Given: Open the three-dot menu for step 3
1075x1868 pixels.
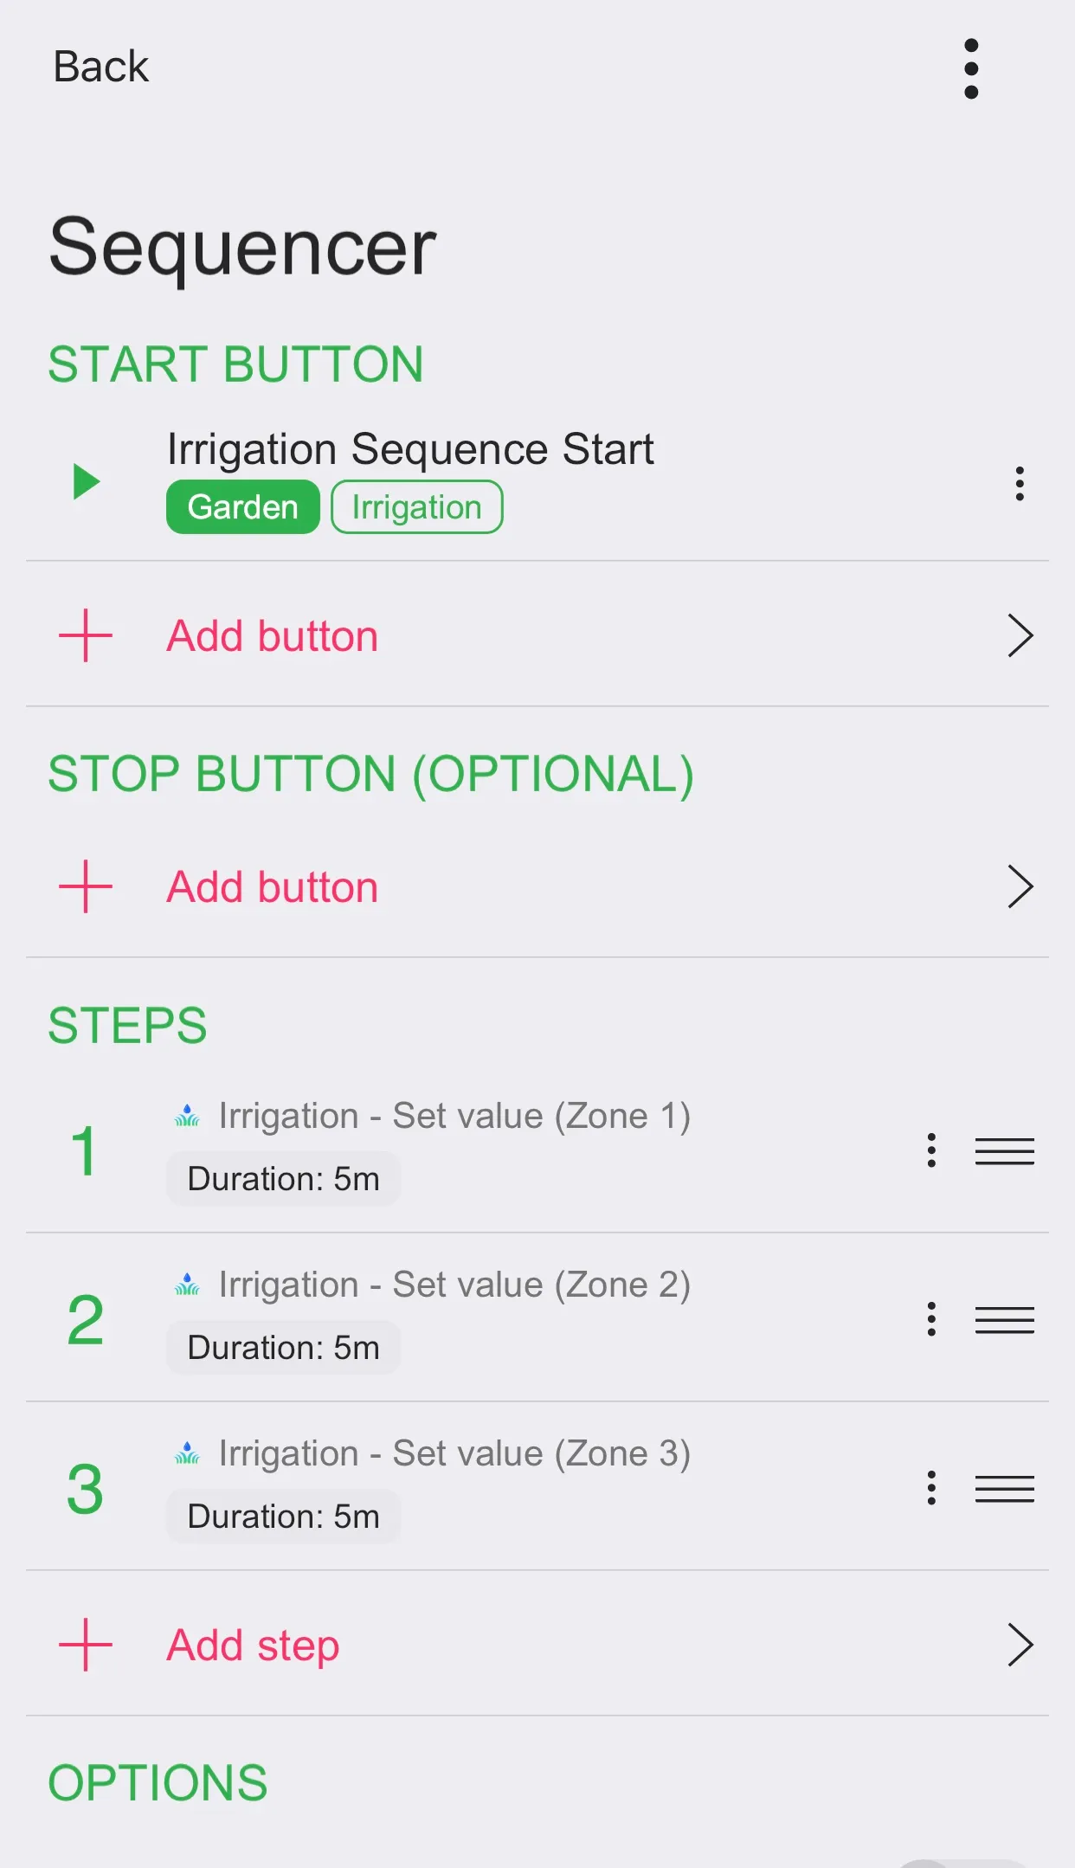Looking at the screenshot, I should [x=931, y=1488].
